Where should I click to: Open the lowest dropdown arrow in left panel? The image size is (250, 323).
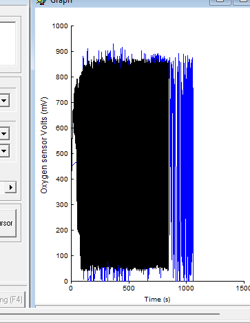tap(4, 151)
